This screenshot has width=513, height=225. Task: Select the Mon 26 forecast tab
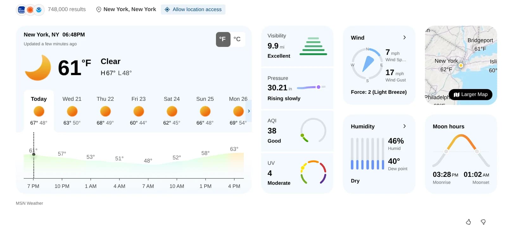(237, 111)
